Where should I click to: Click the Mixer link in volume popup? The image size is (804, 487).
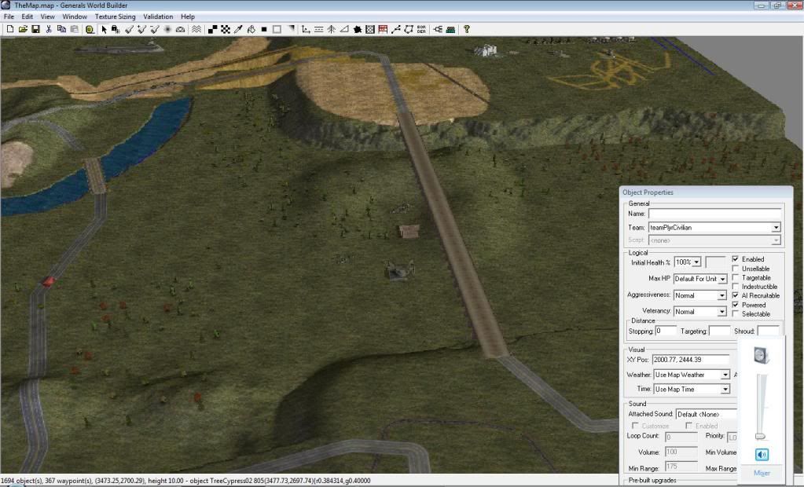762,473
